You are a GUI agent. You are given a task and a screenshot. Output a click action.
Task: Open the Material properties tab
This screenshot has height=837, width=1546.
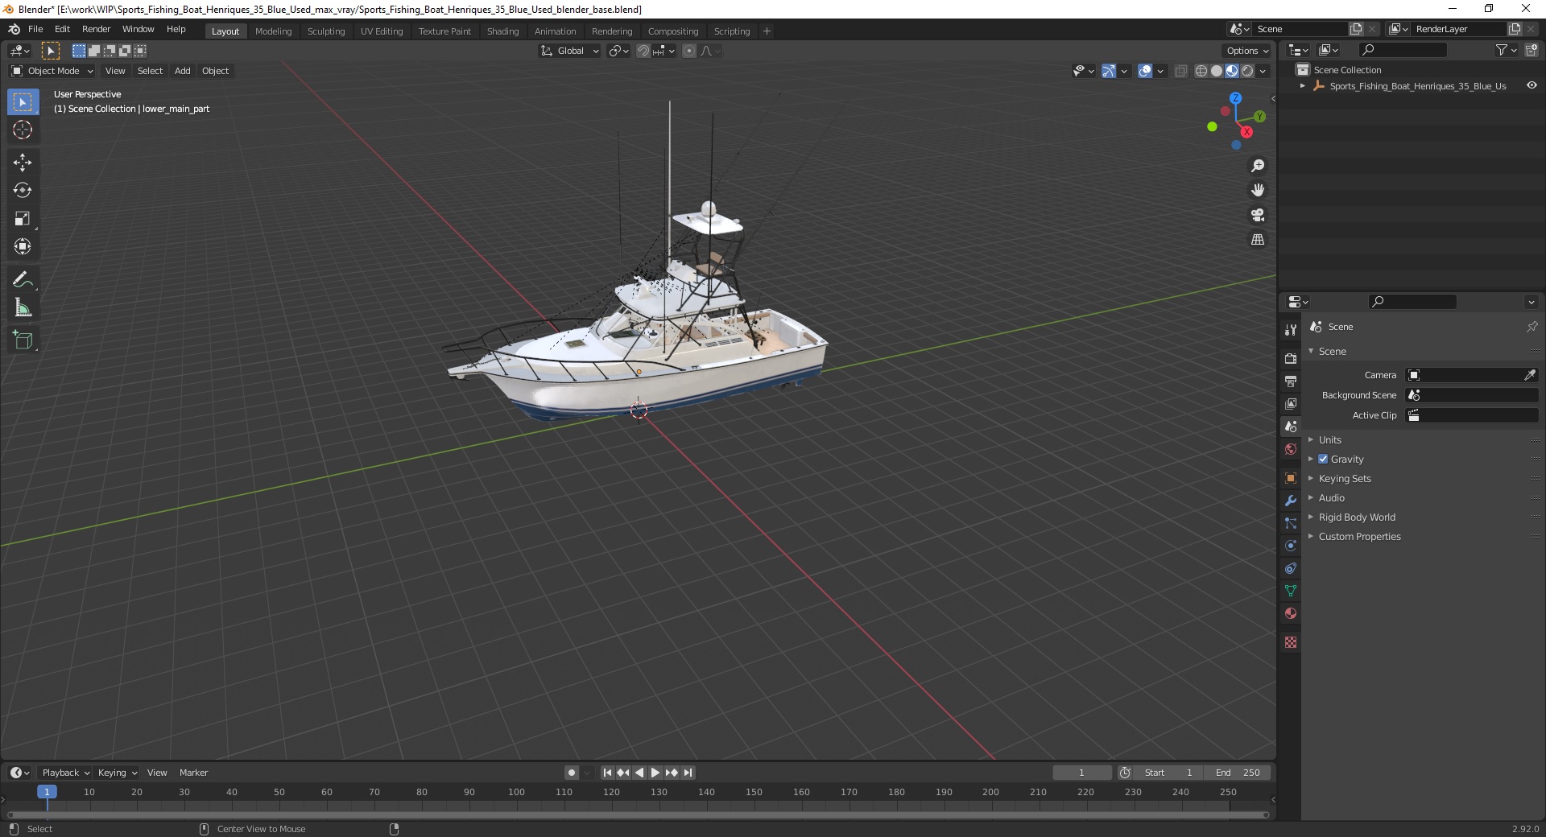1291,613
